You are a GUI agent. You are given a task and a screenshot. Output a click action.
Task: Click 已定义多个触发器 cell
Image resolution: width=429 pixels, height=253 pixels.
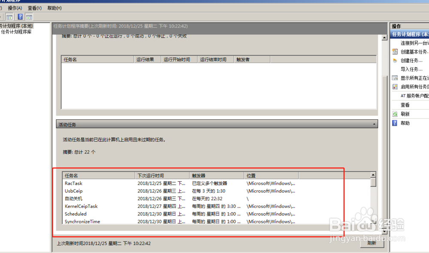click(x=210, y=183)
